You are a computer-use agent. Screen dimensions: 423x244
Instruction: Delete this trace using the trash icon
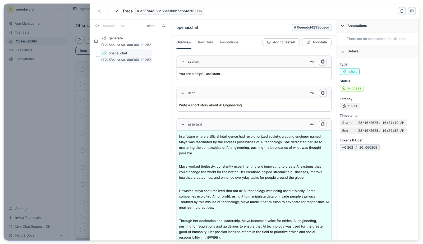point(402,11)
